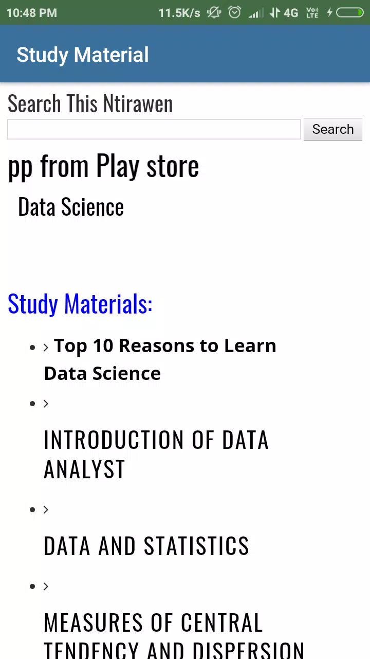
Task: Open Introduction of Data Analyst link
Action: coord(156,455)
